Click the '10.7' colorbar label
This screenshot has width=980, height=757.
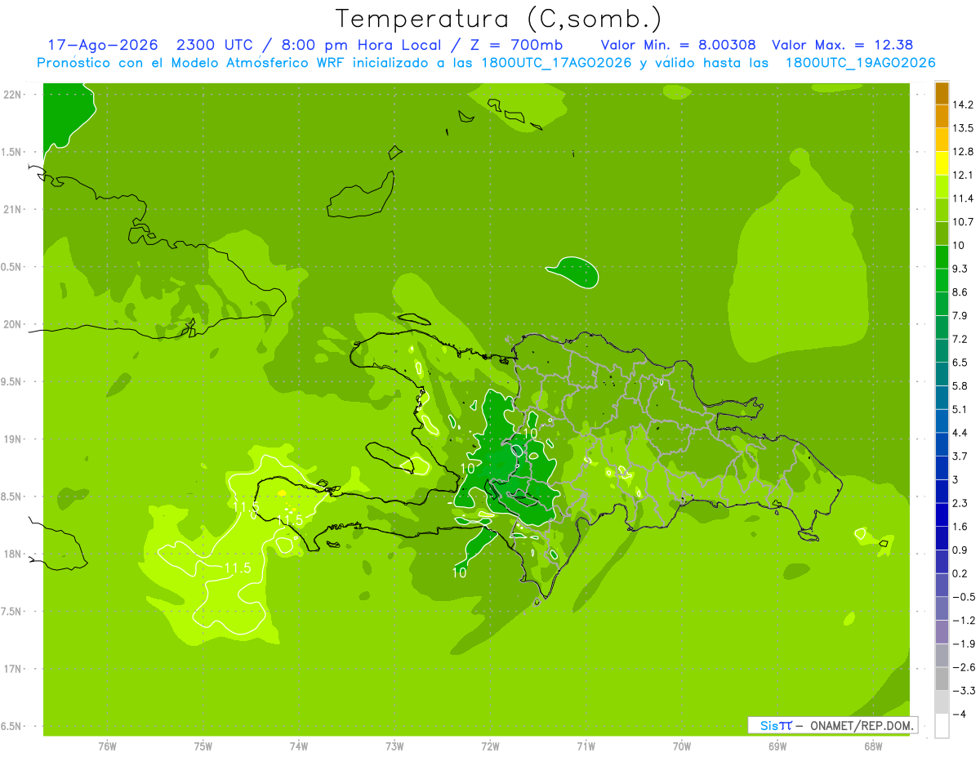(x=963, y=222)
